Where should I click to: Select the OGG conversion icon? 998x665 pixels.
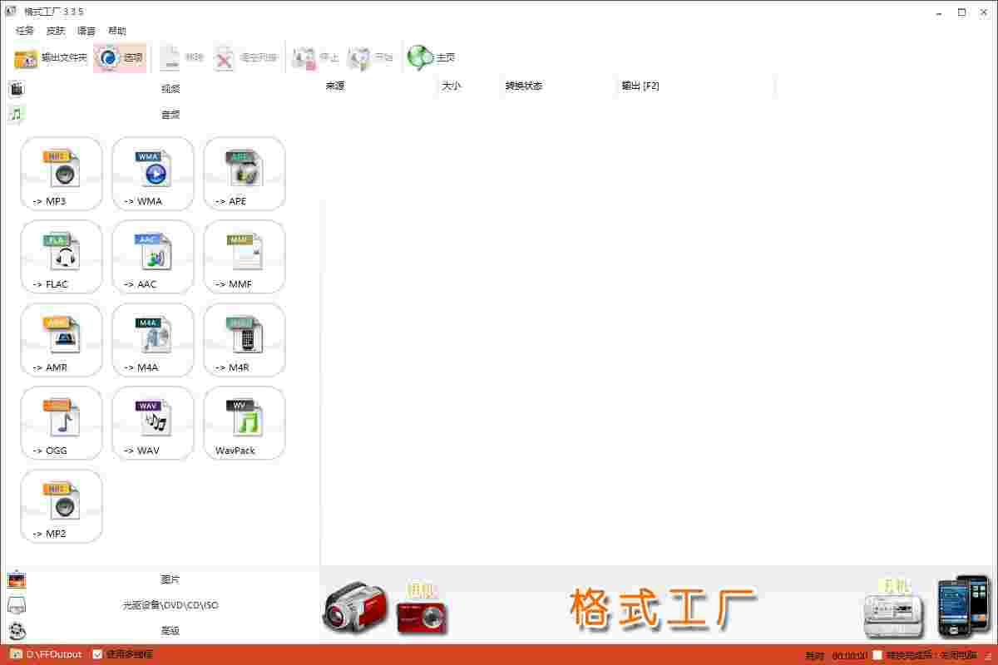pyautogui.click(x=61, y=422)
